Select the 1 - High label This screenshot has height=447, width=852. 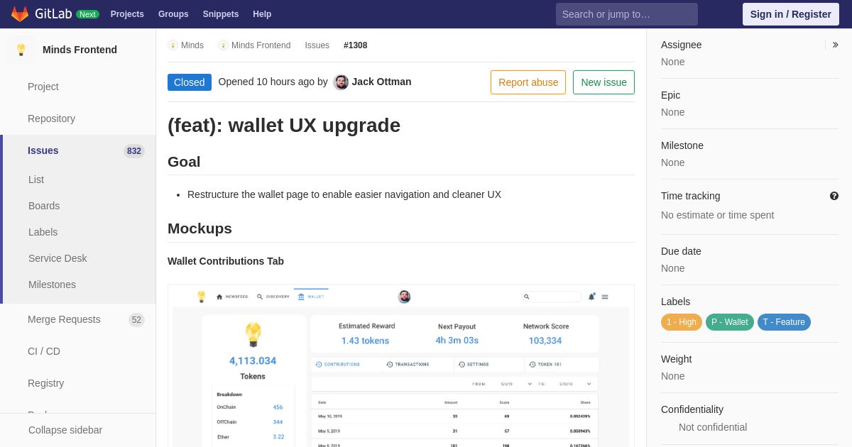[x=682, y=322]
